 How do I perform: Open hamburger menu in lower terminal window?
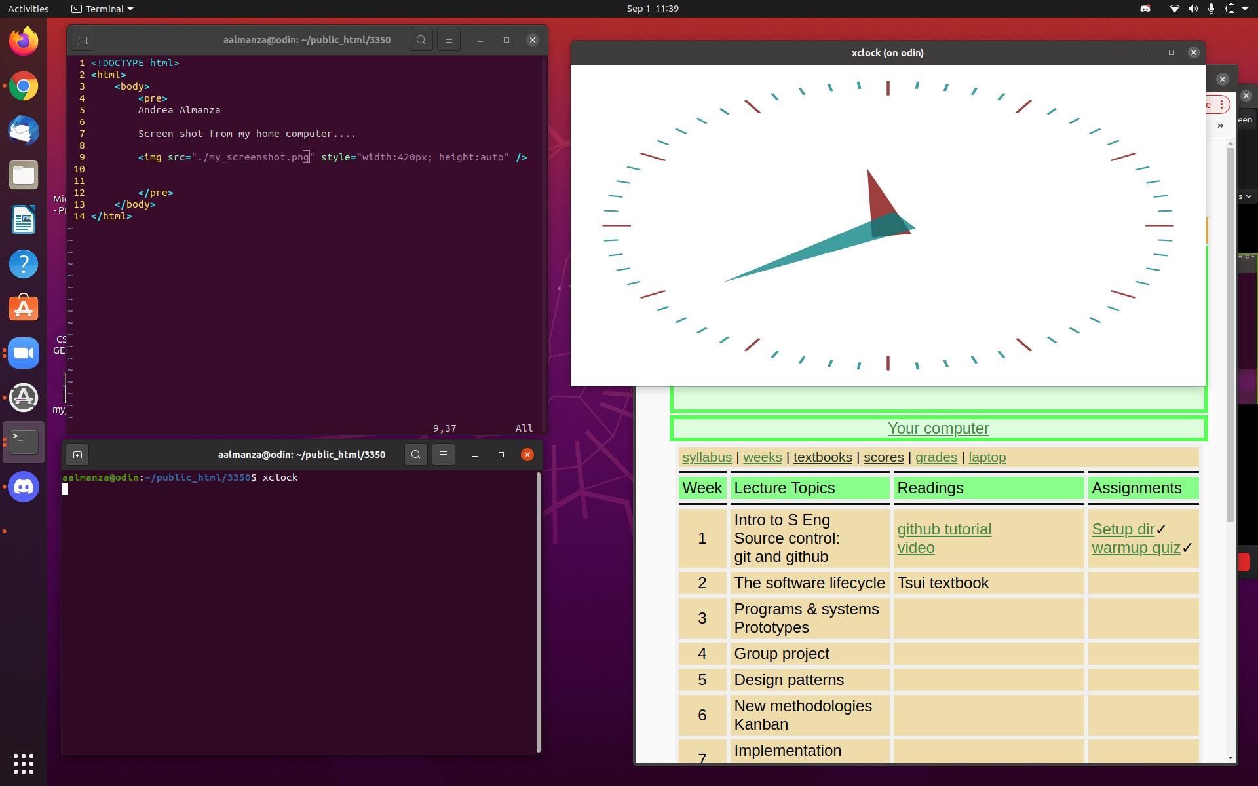[x=444, y=455]
